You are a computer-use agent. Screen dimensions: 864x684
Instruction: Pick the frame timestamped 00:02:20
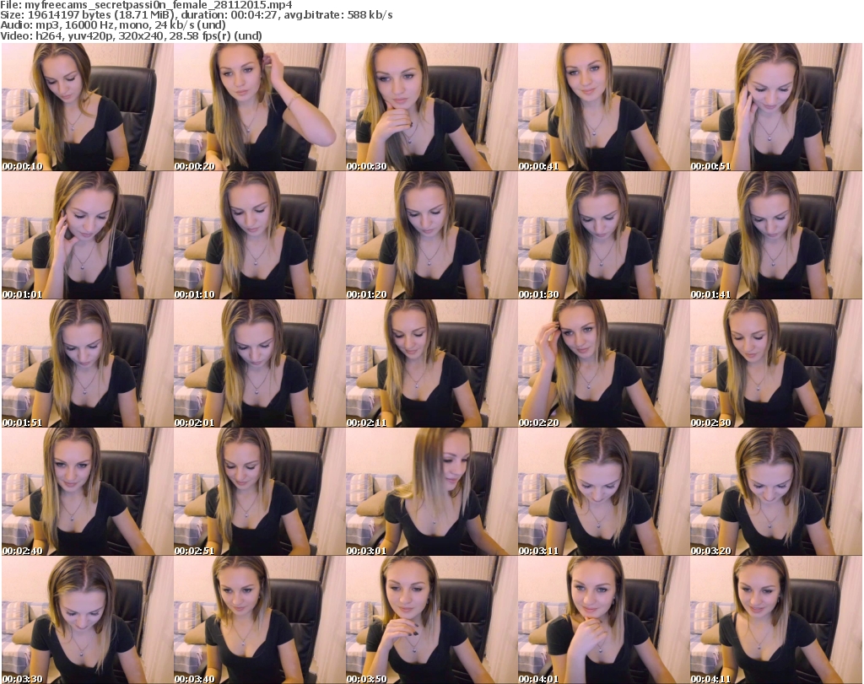coord(604,364)
